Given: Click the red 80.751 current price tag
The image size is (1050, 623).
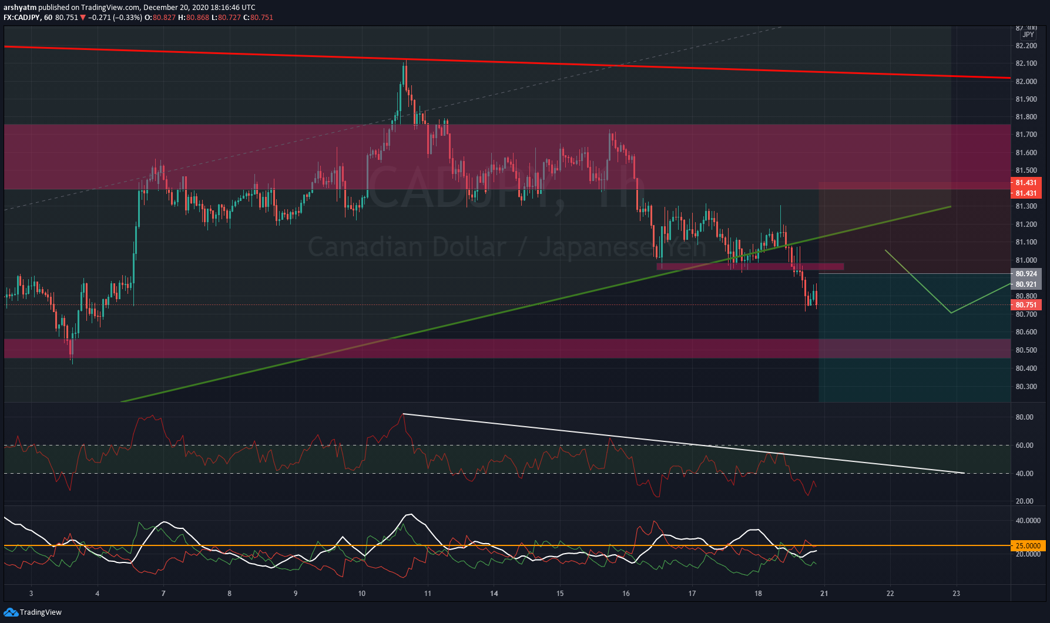Looking at the screenshot, I should [x=1026, y=305].
